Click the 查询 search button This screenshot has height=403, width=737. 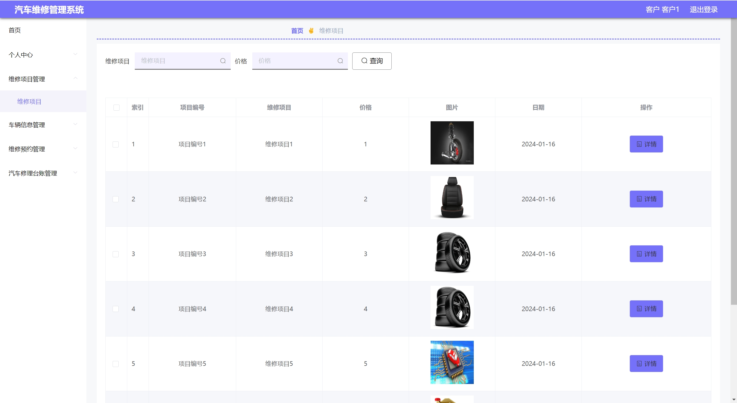[372, 61]
